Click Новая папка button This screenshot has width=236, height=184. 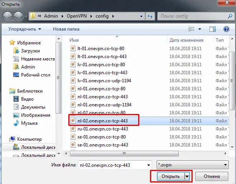66,29
